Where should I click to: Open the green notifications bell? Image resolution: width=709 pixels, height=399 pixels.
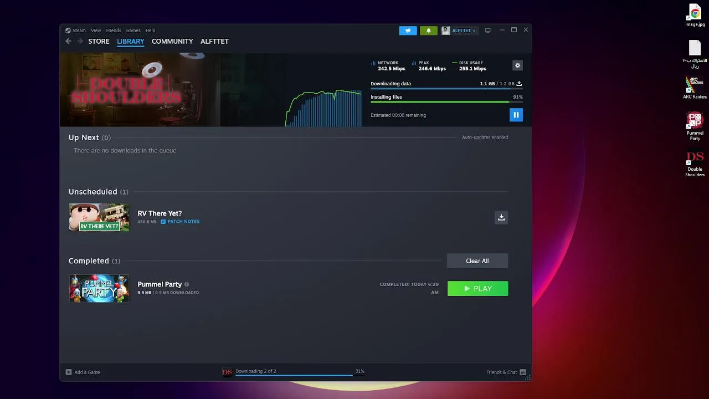coord(428,30)
